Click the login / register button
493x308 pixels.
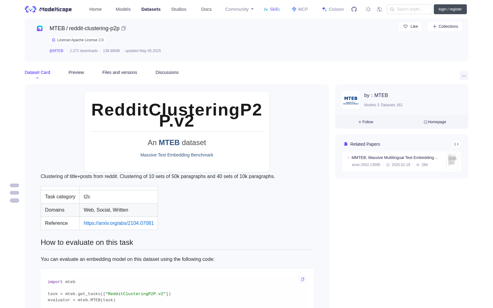450,9
